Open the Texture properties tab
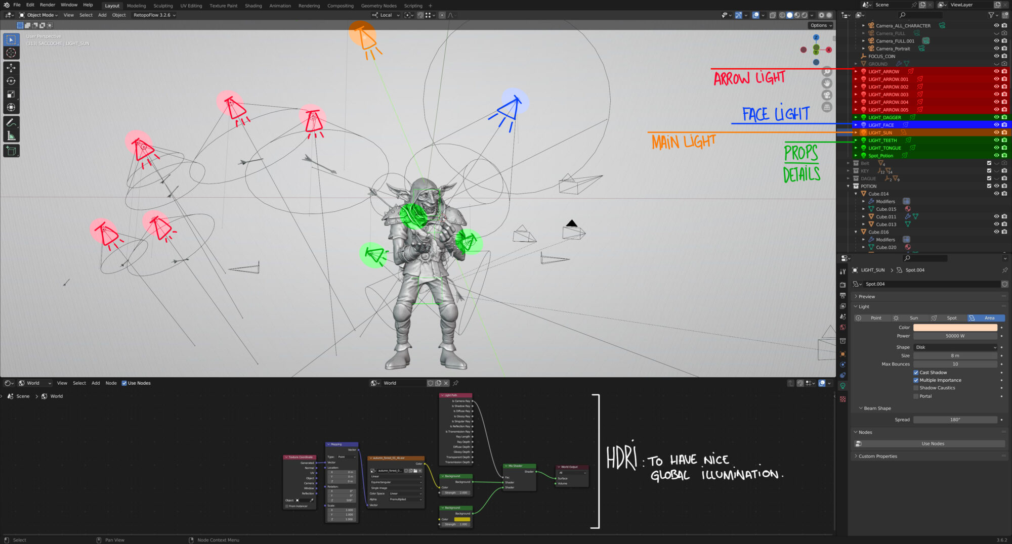Viewport: 1012px width, 544px height. pos(842,399)
